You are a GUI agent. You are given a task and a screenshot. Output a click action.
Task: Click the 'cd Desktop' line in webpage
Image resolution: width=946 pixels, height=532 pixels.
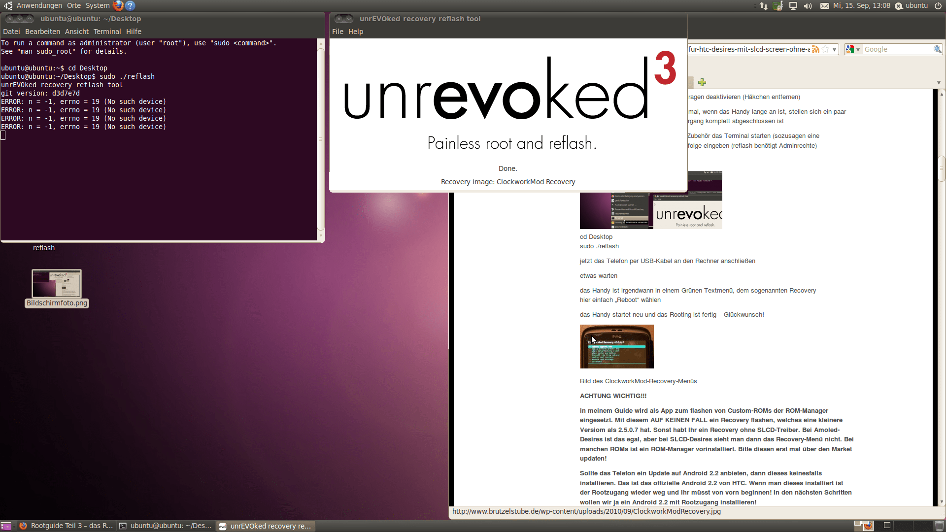pyautogui.click(x=596, y=237)
